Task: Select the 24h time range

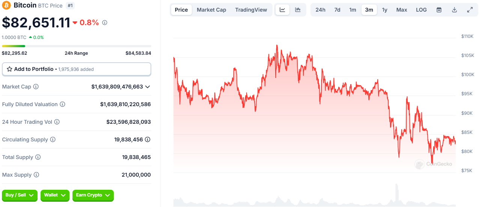Action: coord(320,10)
